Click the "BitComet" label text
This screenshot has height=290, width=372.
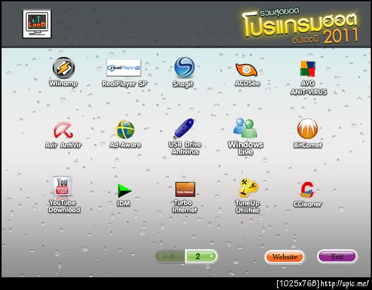pyautogui.click(x=308, y=145)
